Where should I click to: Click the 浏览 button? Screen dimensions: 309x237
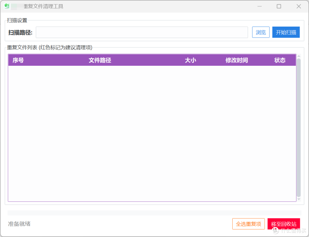(x=261, y=32)
